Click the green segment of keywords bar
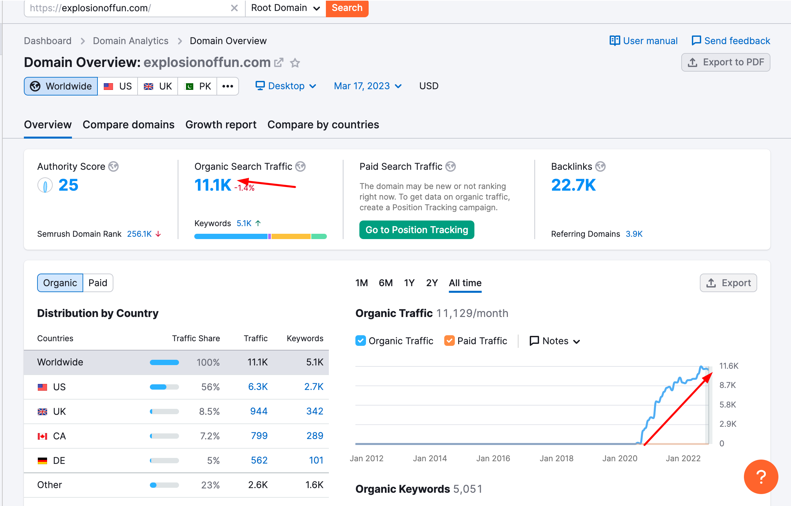Image resolution: width=791 pixels, height=506 pixels. [319, 236]
